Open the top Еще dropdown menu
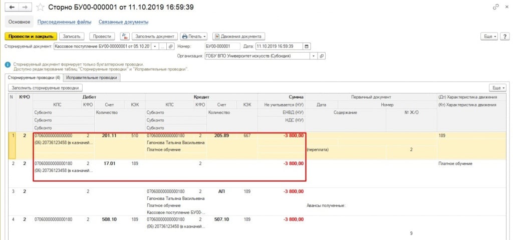Viewport: 513px width, 240px height. [x=489, y=36]
